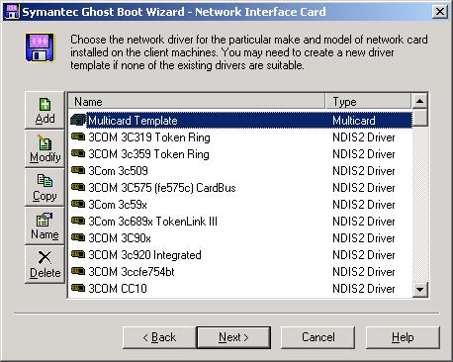Click the 3COM CC10 card icon
453x362 pixels.
coord(78,288)
